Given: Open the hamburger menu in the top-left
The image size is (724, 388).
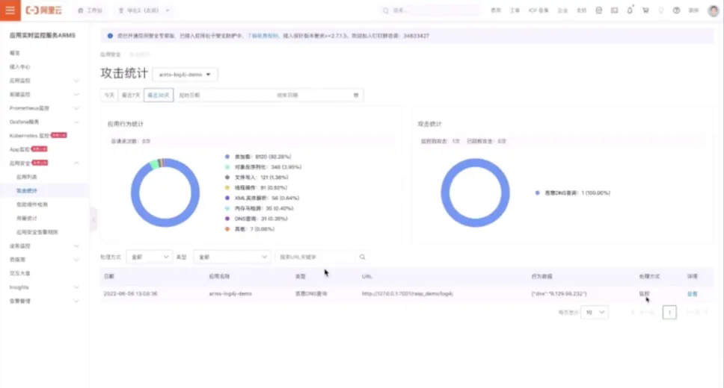Looking at the screenshot, I should (10, 10).
